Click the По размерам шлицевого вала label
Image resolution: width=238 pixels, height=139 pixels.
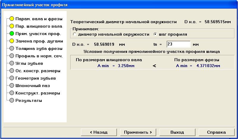click(109, 60)
